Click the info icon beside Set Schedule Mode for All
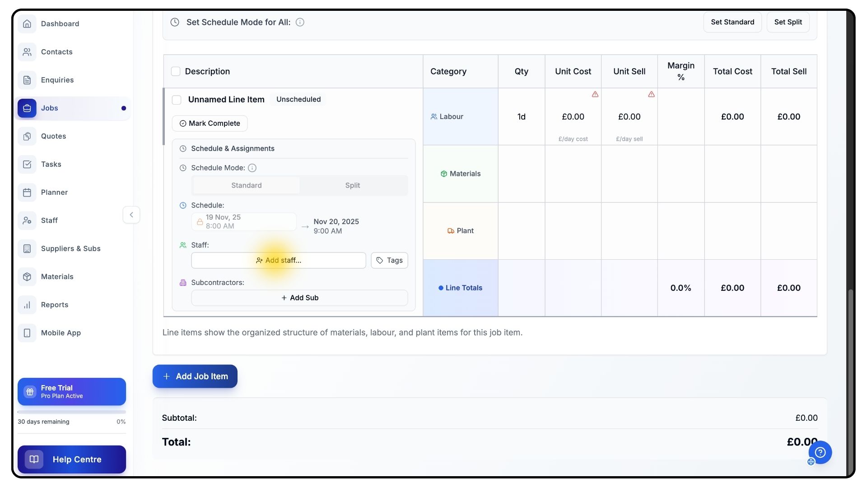Viewport: 867px width, 487px height. [x=300, y=22]
